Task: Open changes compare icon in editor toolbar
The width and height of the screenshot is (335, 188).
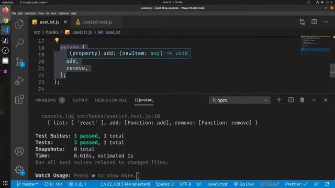Action: pyautogui.click(x=303, y=22)
